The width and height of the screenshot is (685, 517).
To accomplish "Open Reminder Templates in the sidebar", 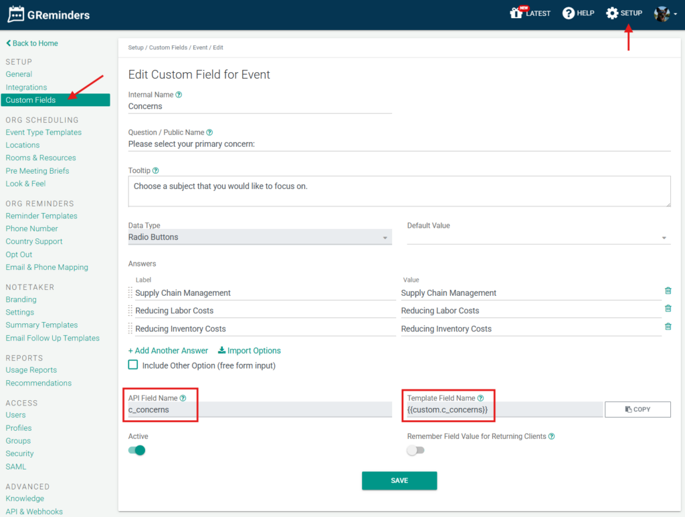I will coord(41,216).
